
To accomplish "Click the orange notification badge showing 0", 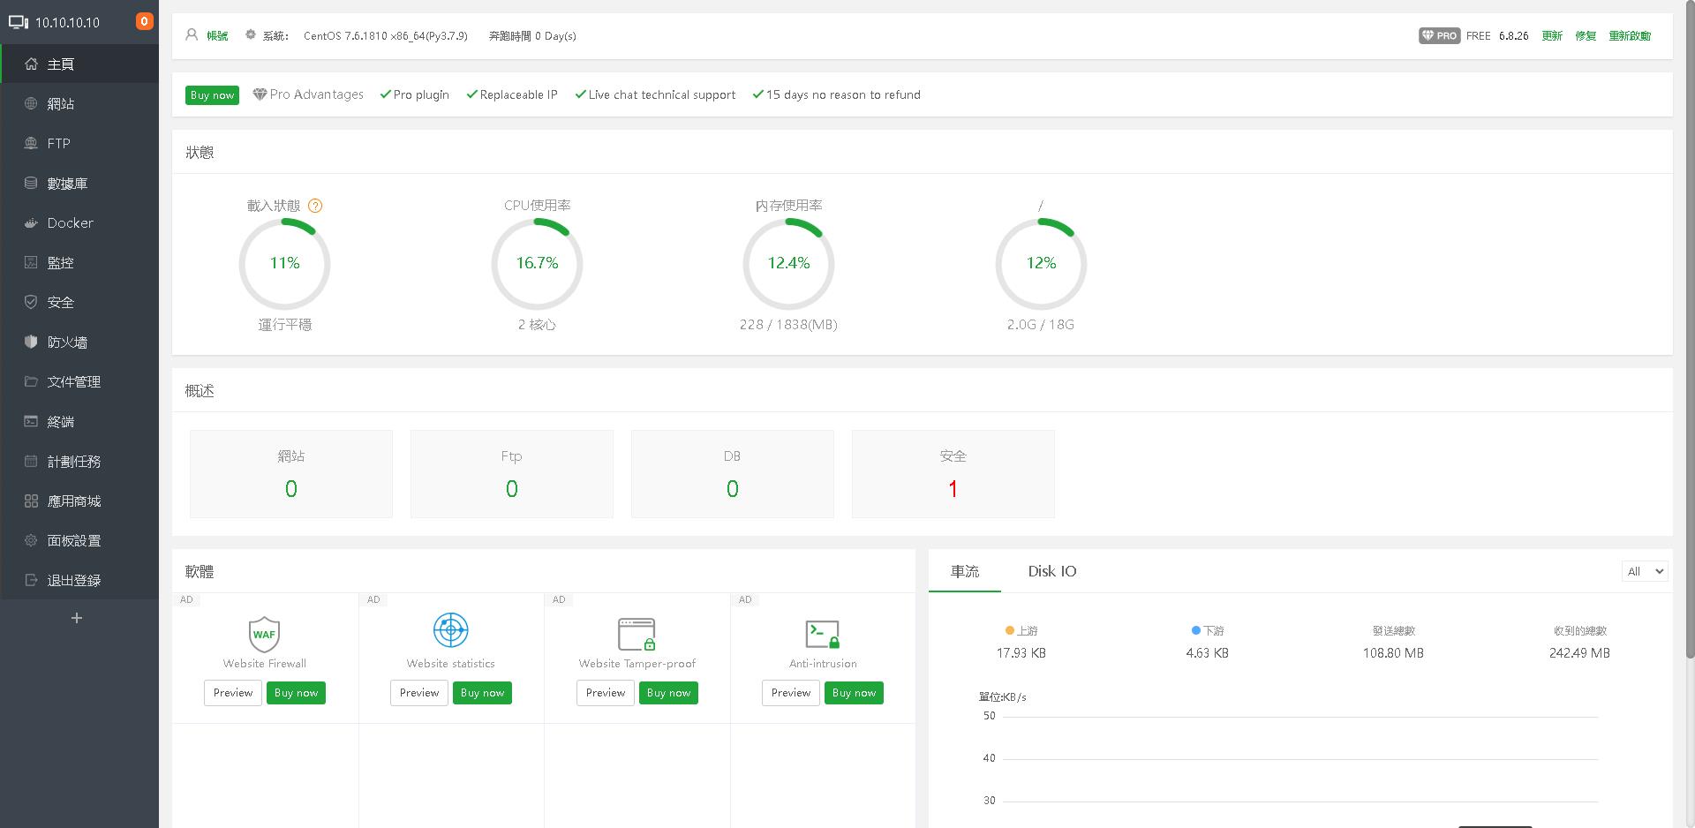I will click(144, 21).
